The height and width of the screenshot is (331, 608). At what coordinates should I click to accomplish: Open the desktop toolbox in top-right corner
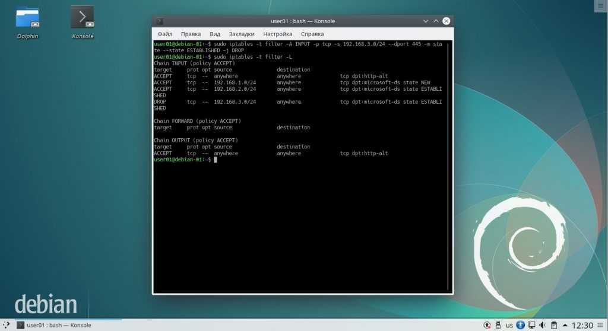point(601,5)
